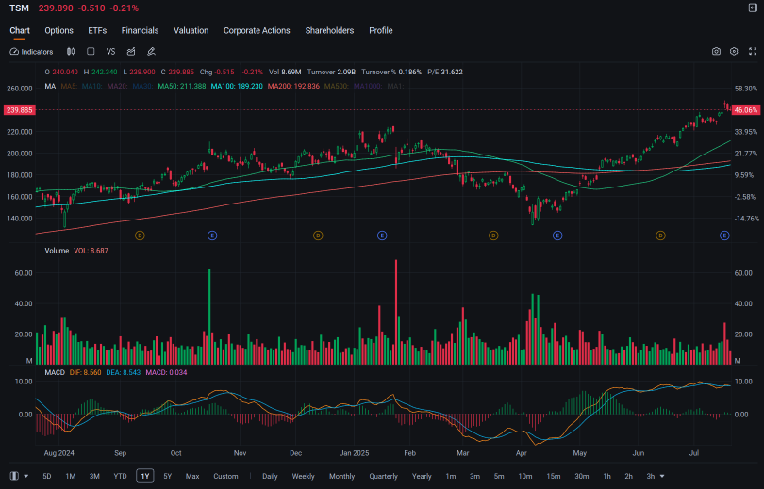Click the panel layout icon at bottom left

(14, 476)
